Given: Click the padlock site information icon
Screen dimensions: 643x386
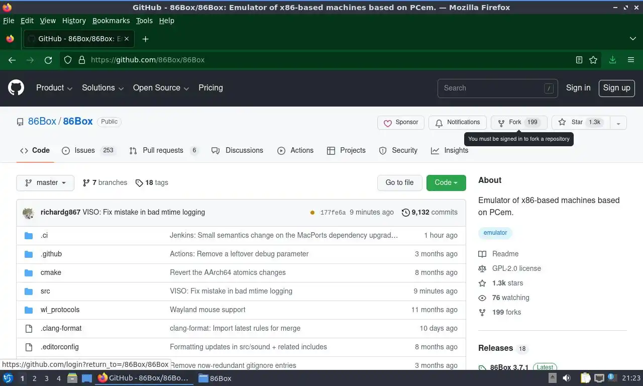Looking at the screenshot, I should pyautogui.click(x=81, y=60).
